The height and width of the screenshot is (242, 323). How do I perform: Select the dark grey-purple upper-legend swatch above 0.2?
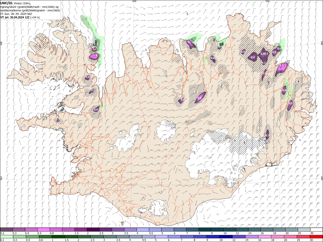click(x=6, y=230)
